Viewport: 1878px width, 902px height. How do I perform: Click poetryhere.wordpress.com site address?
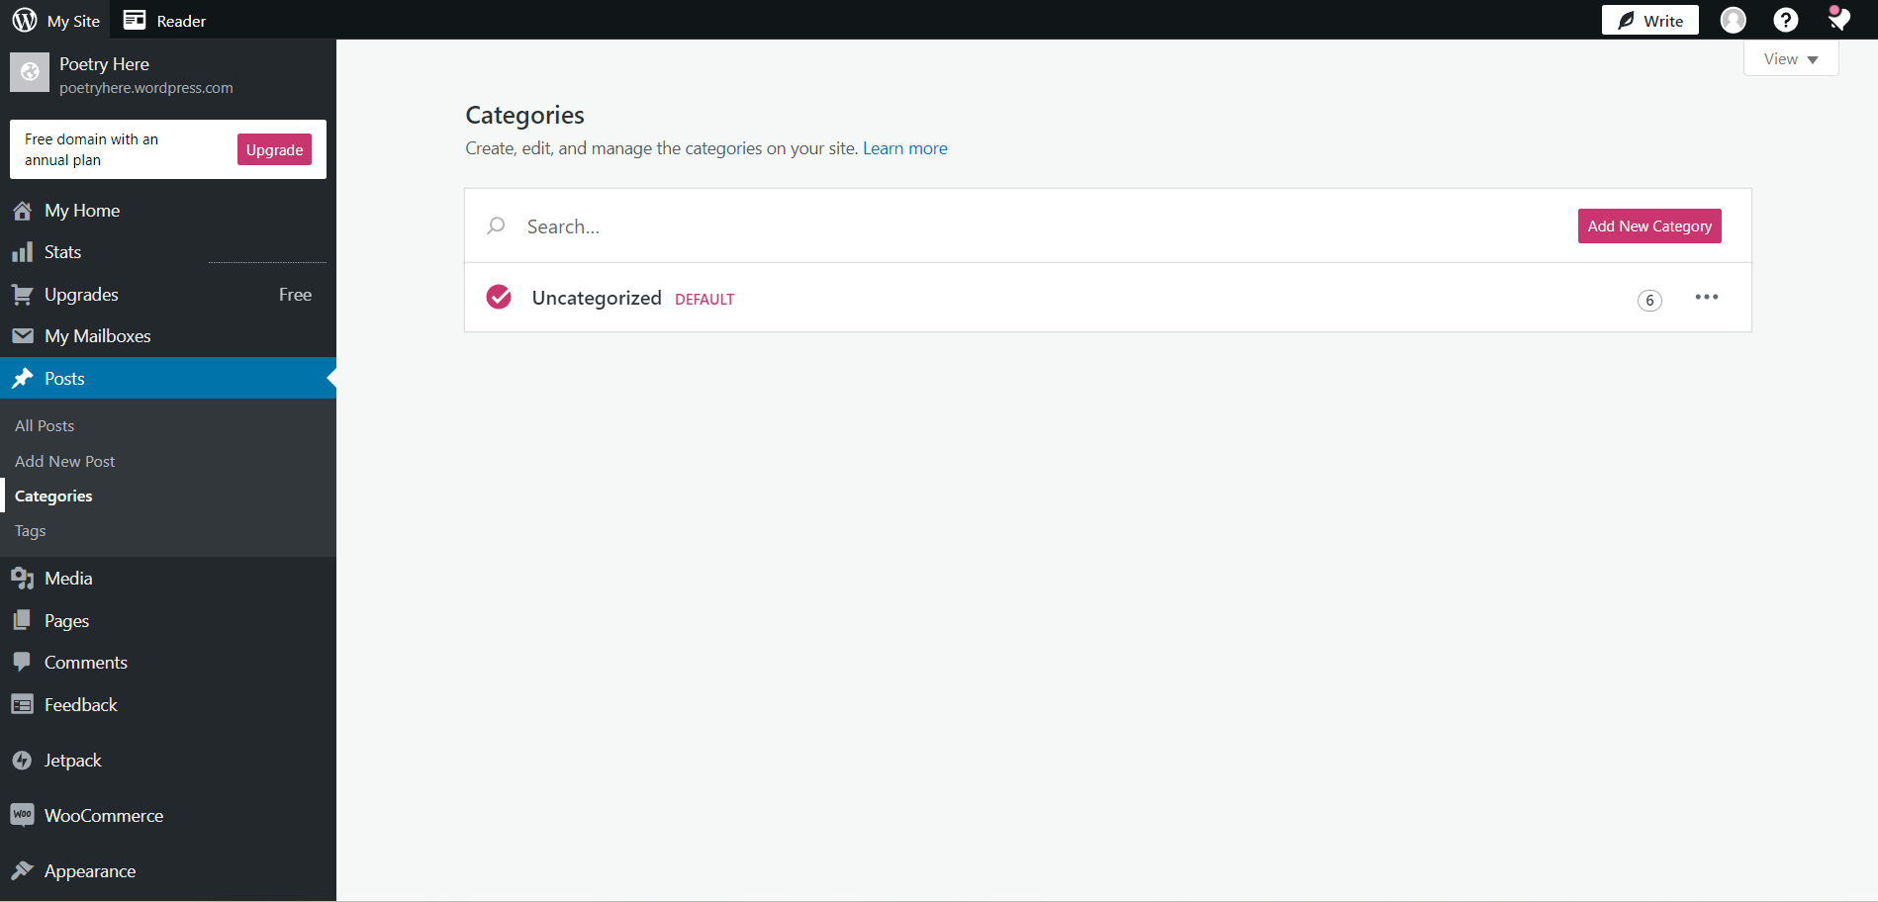point(146,88)
